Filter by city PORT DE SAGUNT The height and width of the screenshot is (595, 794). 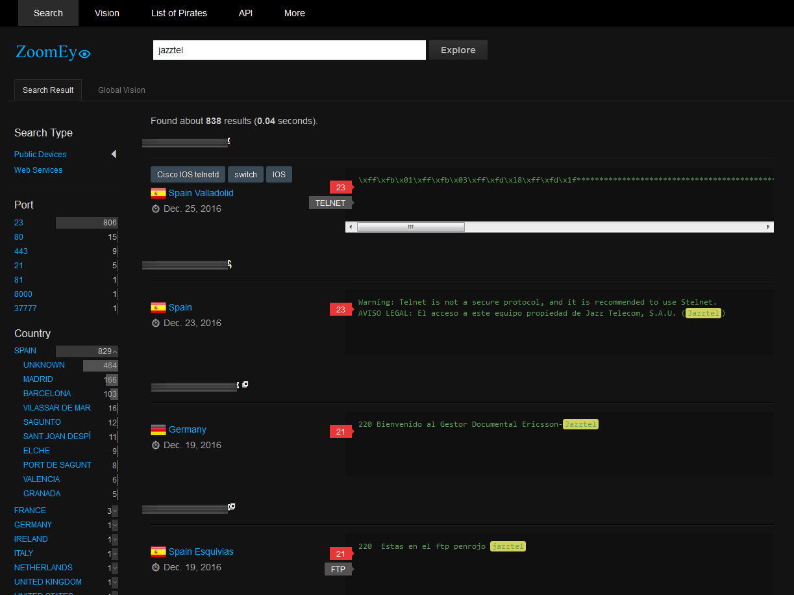click(x=57, y=465)
